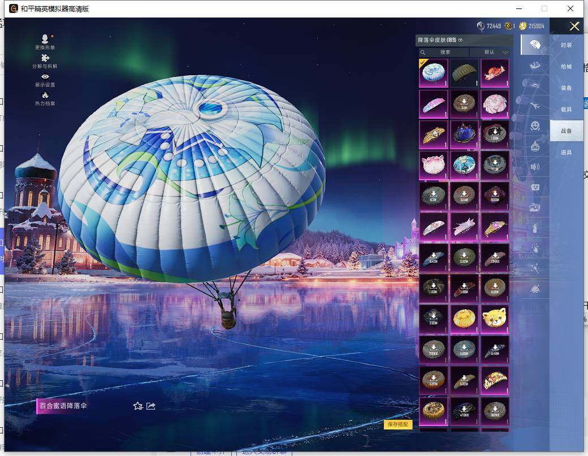Select the golden donut parachute thumbnail
Screen dimensions: 588x456
pyautogui.click(x=434, y=411)
